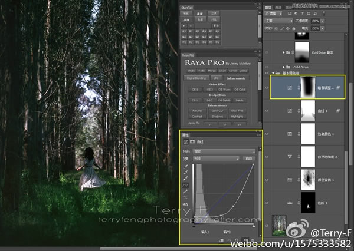Viewport: 354px width, 251px height.
Task: Click clip to layer icon in Properties
Action: pos(221,240)
